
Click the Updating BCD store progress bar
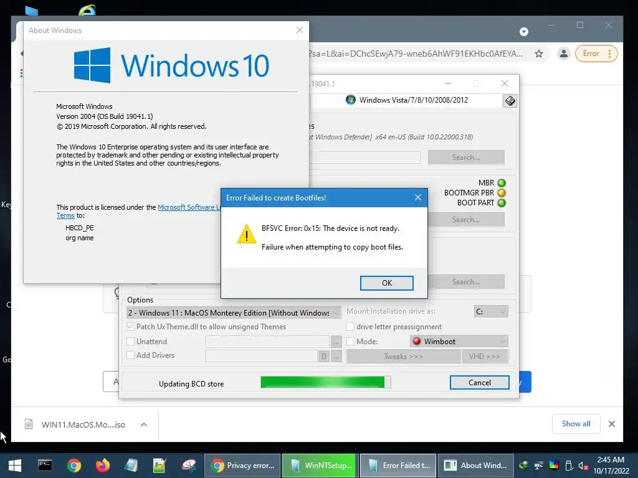point(325,382)
